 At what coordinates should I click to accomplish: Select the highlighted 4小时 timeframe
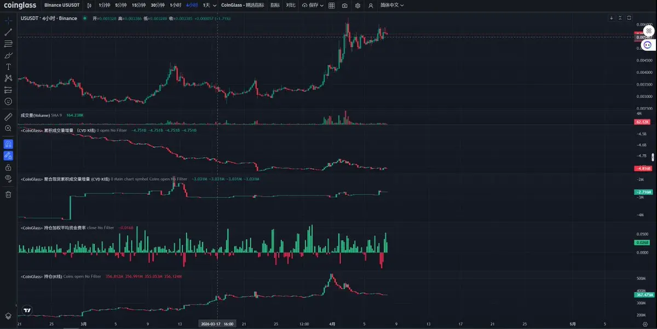point(192,5)
